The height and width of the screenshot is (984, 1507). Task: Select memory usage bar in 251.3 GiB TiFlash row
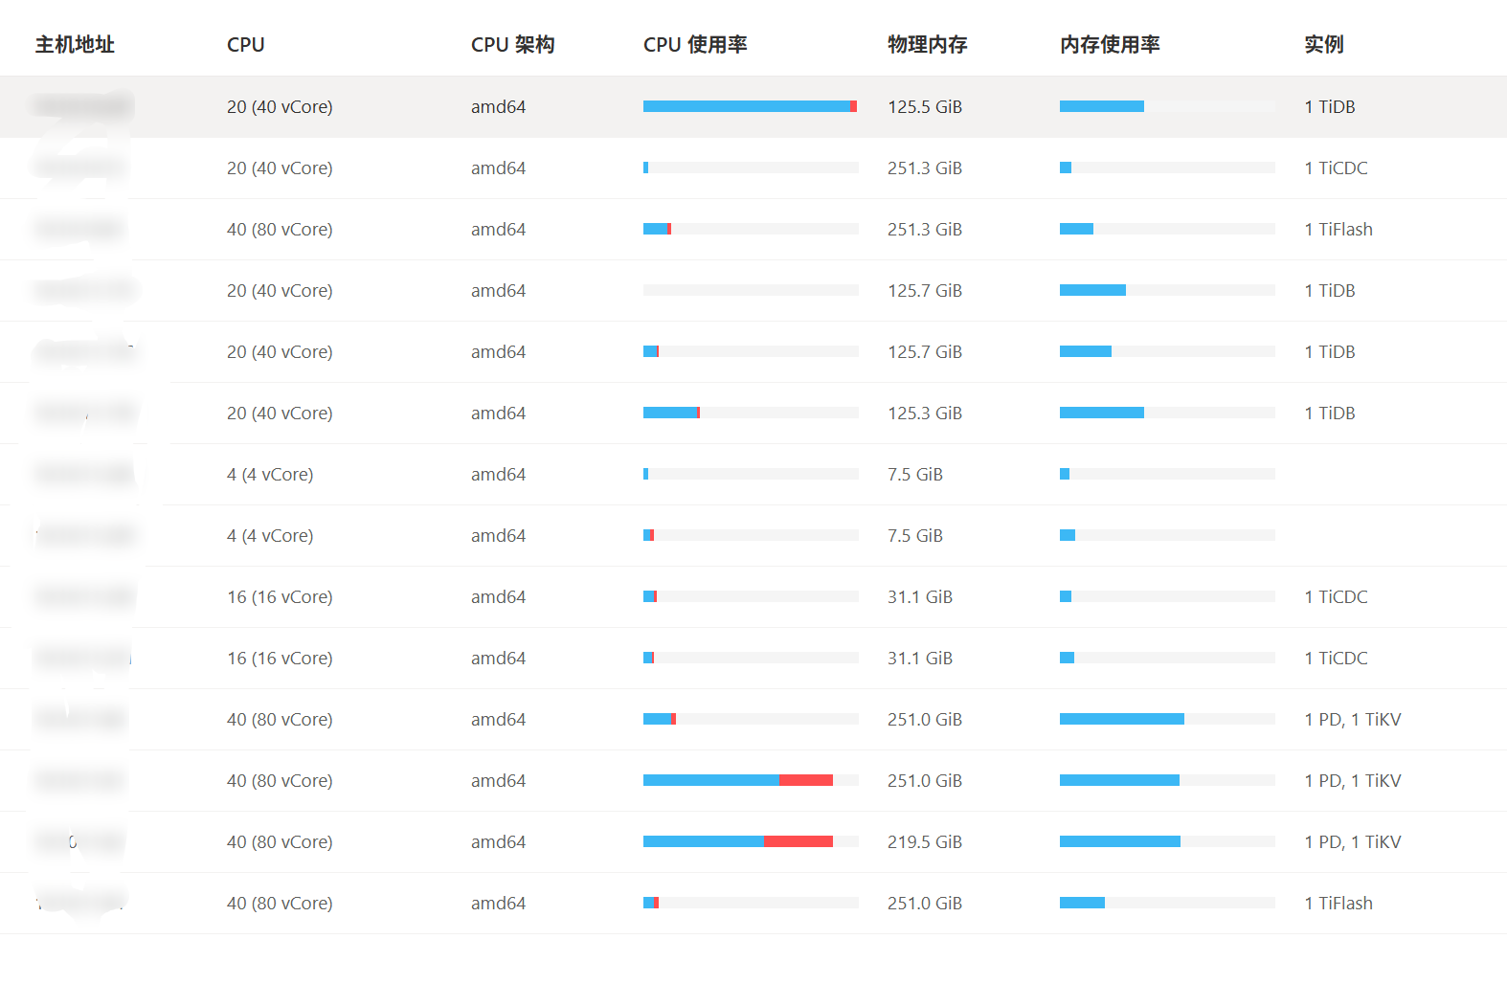[x=1167, y=229]
